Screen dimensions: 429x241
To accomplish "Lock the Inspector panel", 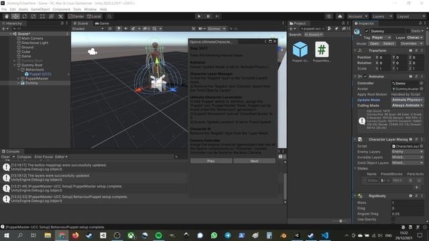I will (420, 23).
